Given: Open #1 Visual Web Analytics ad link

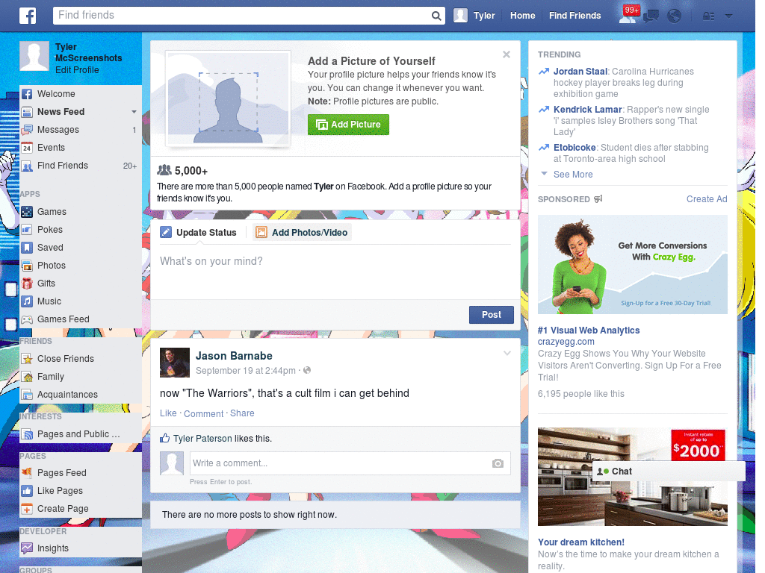Looking at the screenshot, I should 589,331.
